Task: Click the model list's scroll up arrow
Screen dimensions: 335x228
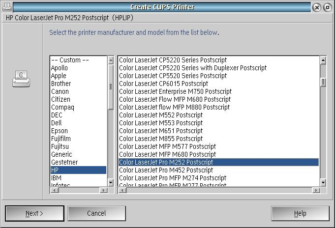Action: click(323, 60)
